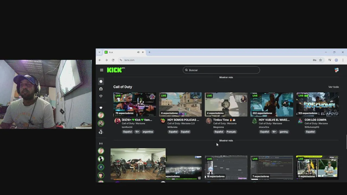Open the third followed channel avatar below filled heart

pos(101,132)
